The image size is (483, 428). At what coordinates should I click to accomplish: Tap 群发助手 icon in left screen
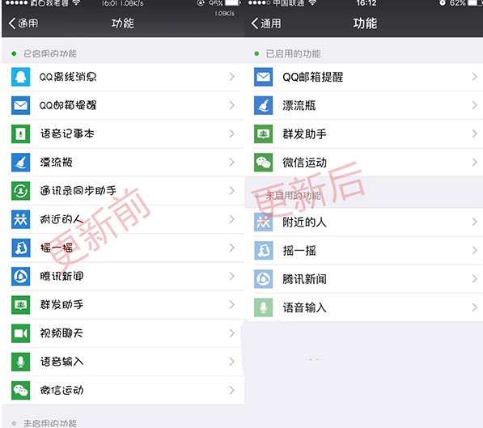click(x=21, y=305)
